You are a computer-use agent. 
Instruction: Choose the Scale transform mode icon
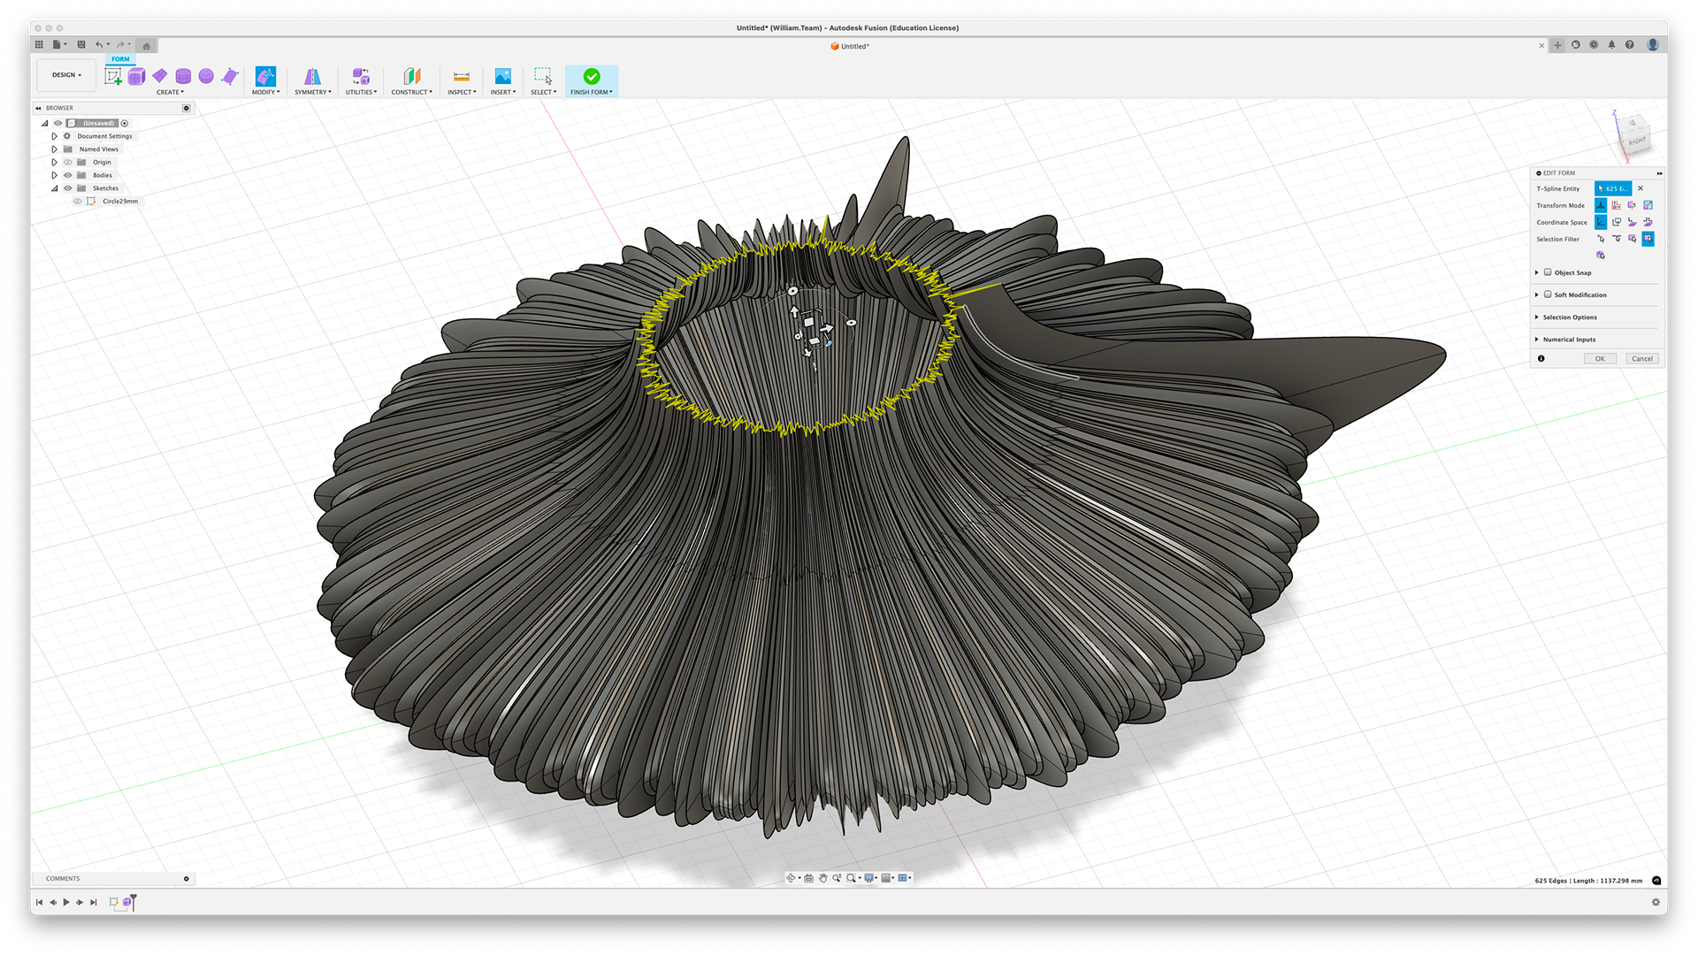coord(1648,205)
